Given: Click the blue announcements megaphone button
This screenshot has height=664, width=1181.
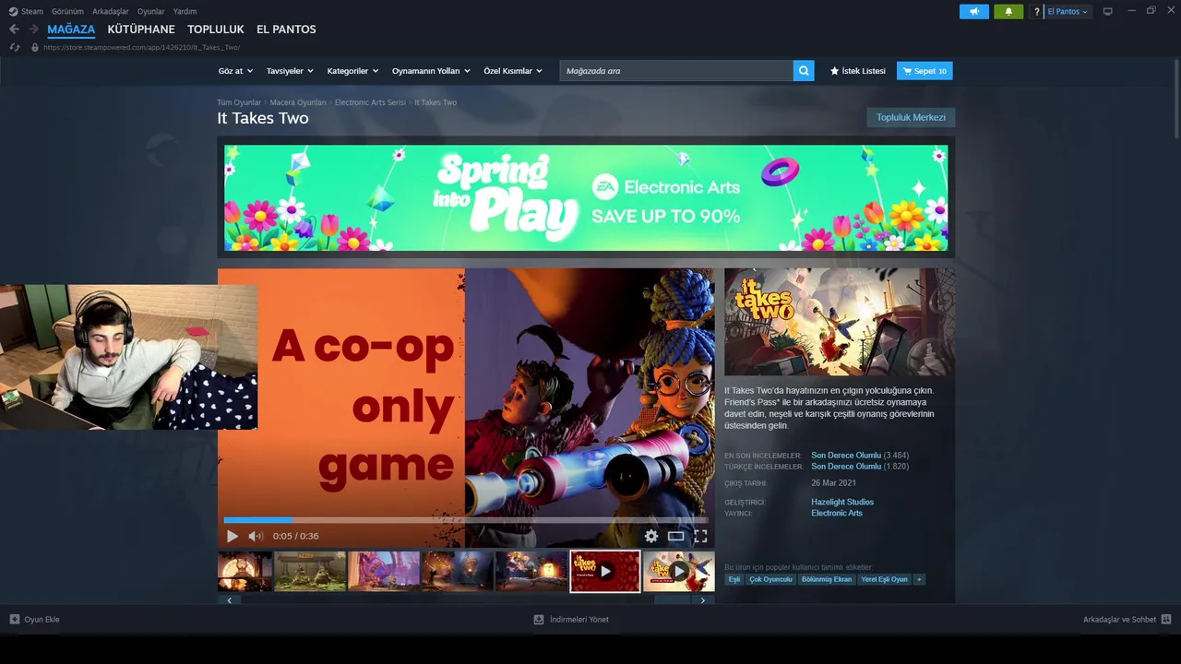Looking at the screenshot, I should tap(973, 11).
